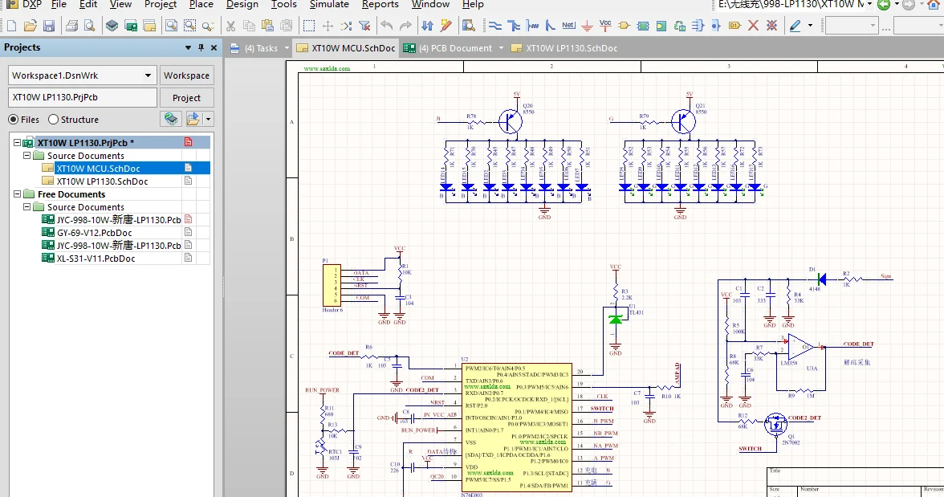944x497 pixels.
Task: Click the Place Wire tool
Action: click(494, 26)
